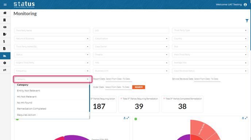This screenshot has width=251, height=140.
Task: Select Requires Action option
Action: coord(52,115)
